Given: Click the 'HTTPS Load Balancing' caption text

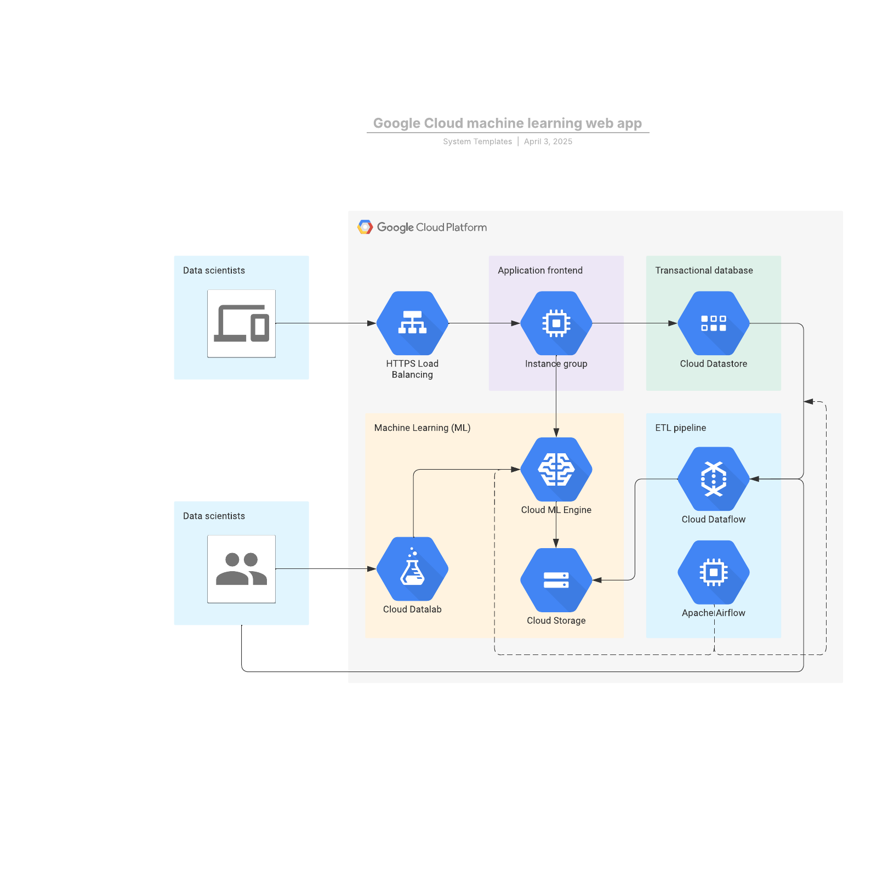Looking at the screenshot, I should click(412, 369).
